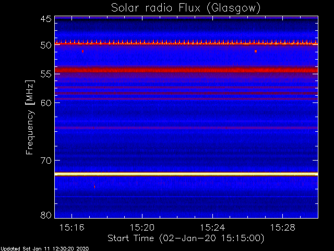Click the 15:16 time tick label

(72, 228)
